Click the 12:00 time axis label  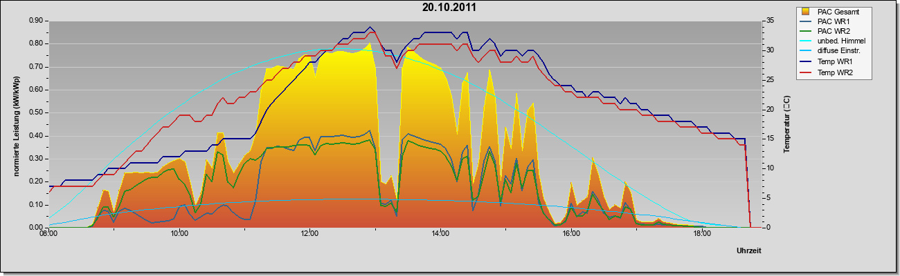[310, 234]
